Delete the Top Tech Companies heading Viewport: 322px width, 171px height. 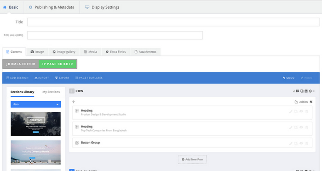307,127
